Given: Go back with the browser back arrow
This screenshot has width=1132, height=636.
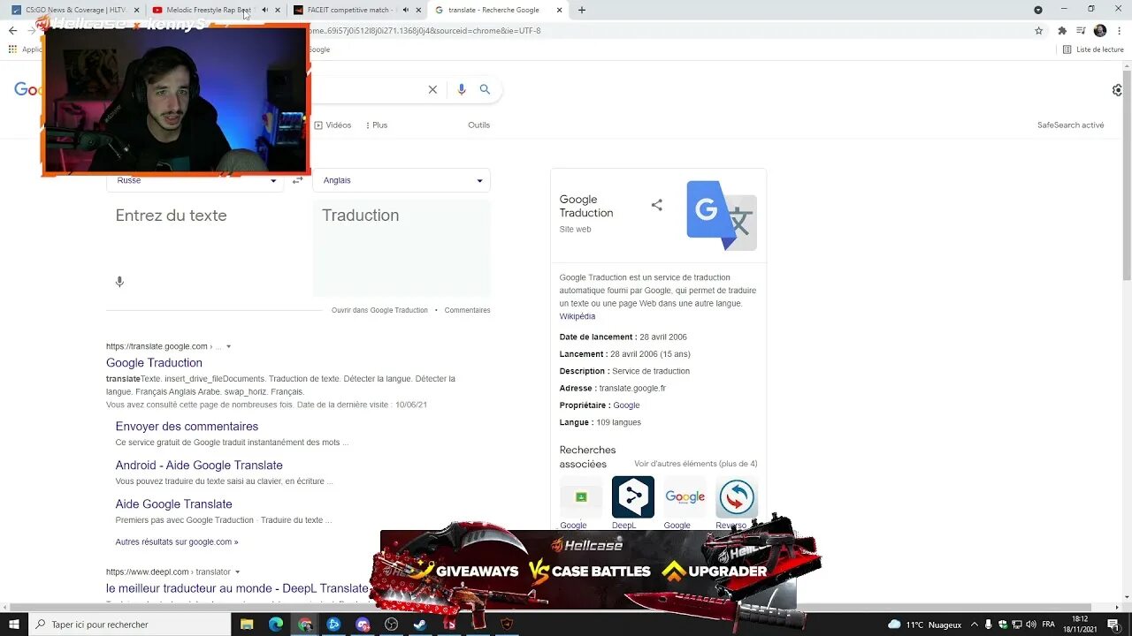Looking at the screenshot, I should (x=12, y=30).
